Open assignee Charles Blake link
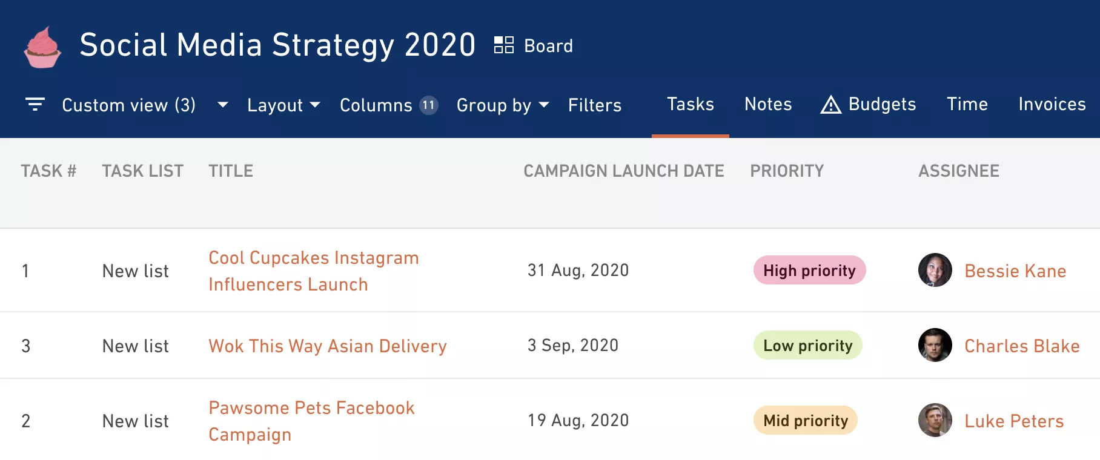The height and width of the screenshot is (460, 1100). (x=1022, y=346)
